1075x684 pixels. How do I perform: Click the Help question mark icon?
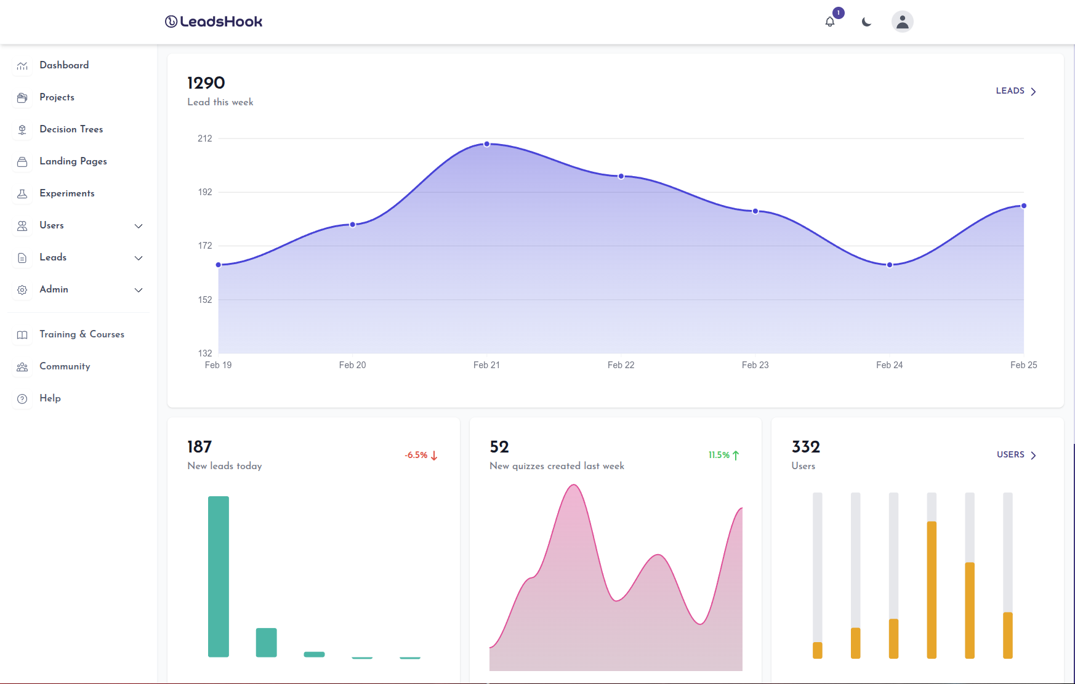coord(22,398)
